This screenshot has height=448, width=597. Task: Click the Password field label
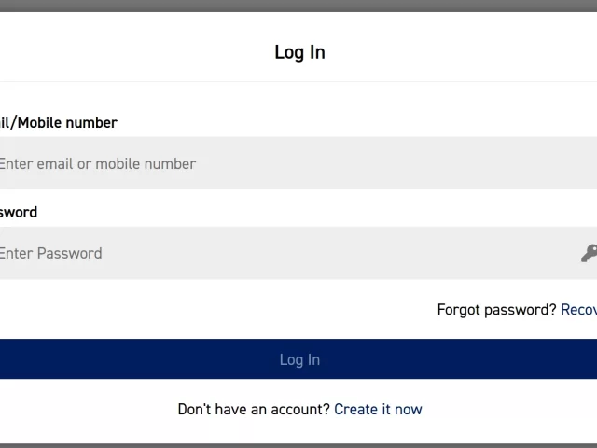pos(19,212)
